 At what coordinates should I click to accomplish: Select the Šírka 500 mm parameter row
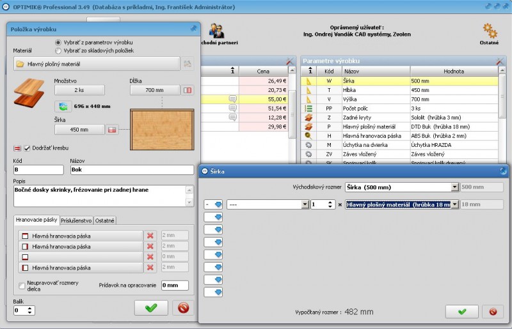pyautogui.click(x=399, y=81)
